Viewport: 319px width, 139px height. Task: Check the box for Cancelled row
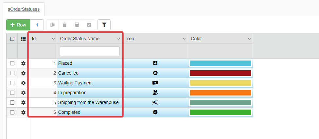coord(12,73)
